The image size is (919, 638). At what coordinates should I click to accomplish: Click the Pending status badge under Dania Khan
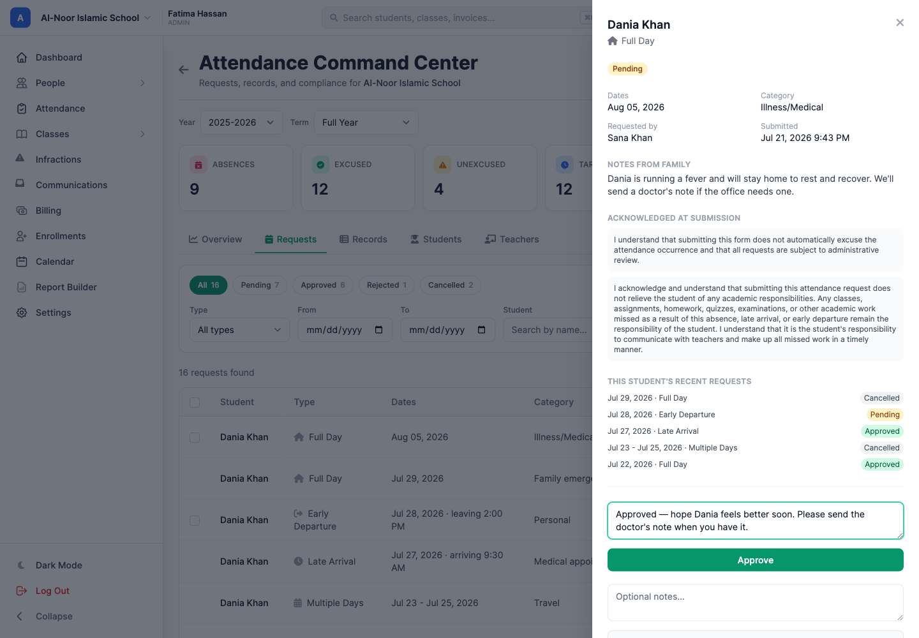coord(627,69)
